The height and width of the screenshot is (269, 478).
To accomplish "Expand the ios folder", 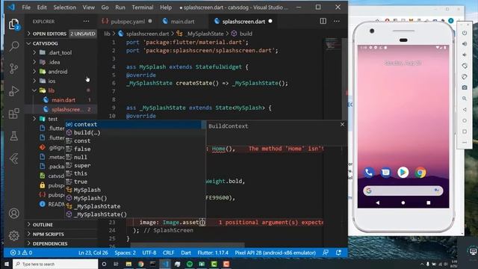I will pyautogui.click(x=61, y=81).
